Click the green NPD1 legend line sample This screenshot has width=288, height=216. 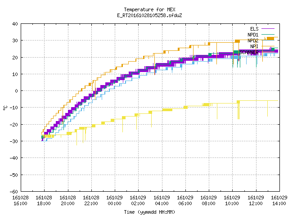pyautogui.click(x=268, y=35)
